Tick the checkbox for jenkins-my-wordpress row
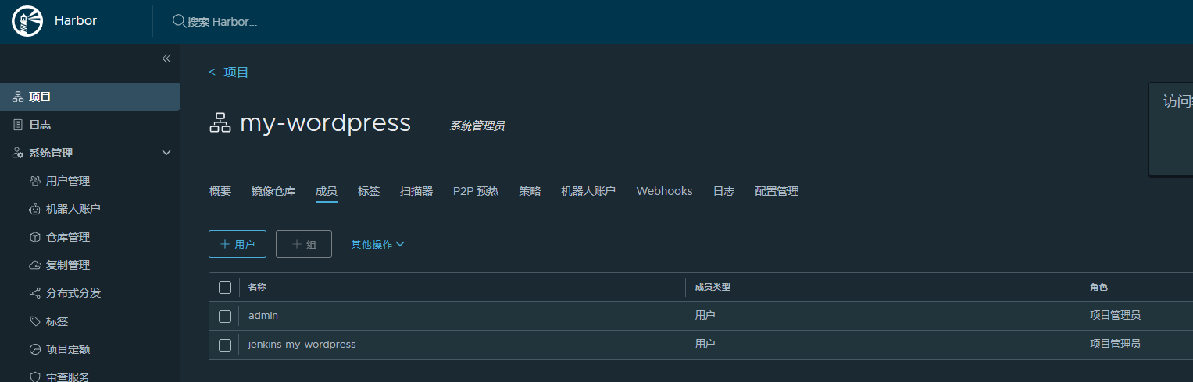Viewport: 1193px width, 382px height. point(225,345)
